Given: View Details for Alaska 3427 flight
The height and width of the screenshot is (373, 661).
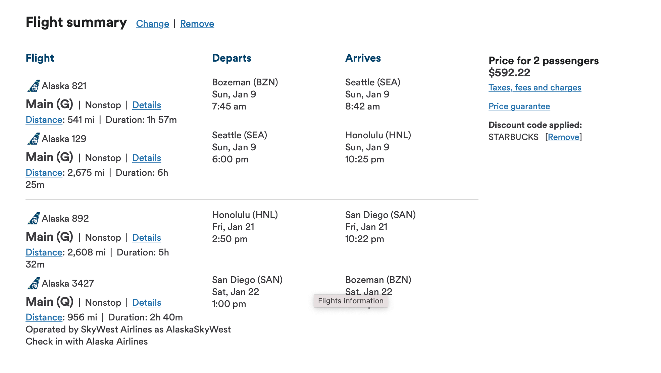Looking at the screenshot, I should (x=147, y=303).
